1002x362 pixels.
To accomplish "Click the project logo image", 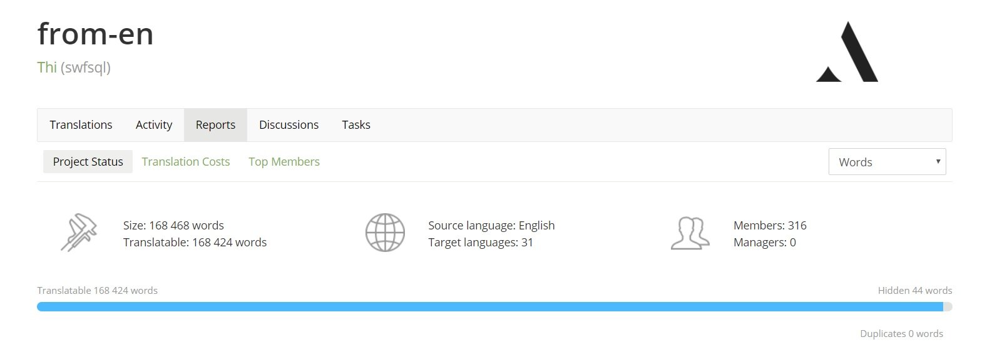I will click(847, 52).
